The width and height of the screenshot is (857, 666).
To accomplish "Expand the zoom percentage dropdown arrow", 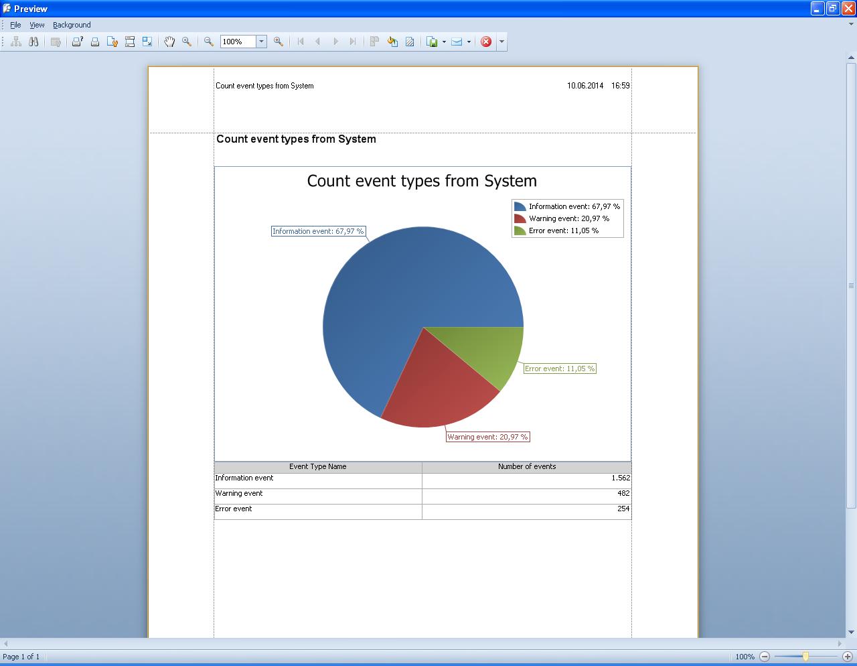I will (261, 42).
